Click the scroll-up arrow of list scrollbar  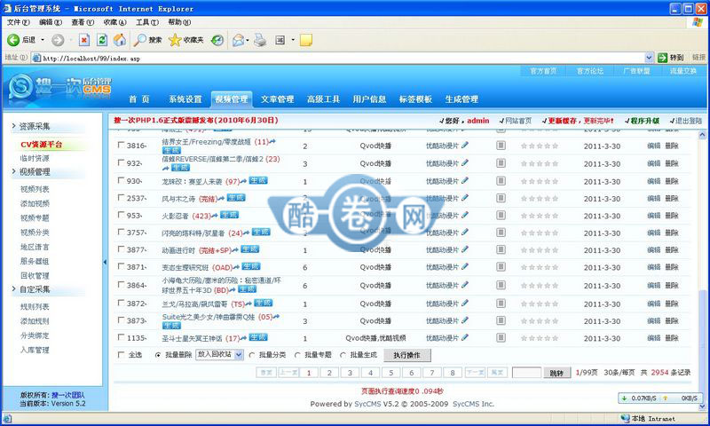(x=702, y=135)
